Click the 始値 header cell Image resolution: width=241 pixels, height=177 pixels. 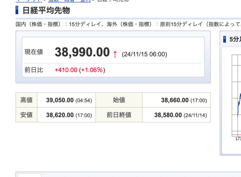coord(119,100)
